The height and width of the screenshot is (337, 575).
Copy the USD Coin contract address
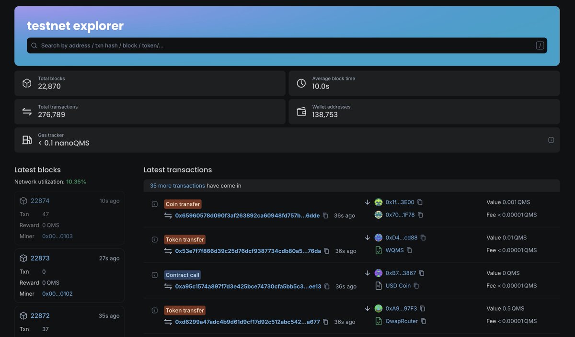pos(416,285)
